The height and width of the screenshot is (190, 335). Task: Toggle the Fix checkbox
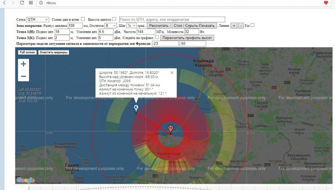point(252,25)
